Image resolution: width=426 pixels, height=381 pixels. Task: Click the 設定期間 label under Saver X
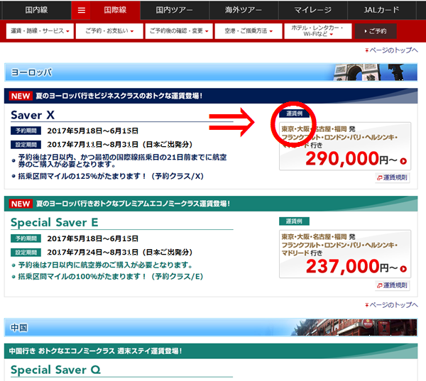[x=26, y=145]
